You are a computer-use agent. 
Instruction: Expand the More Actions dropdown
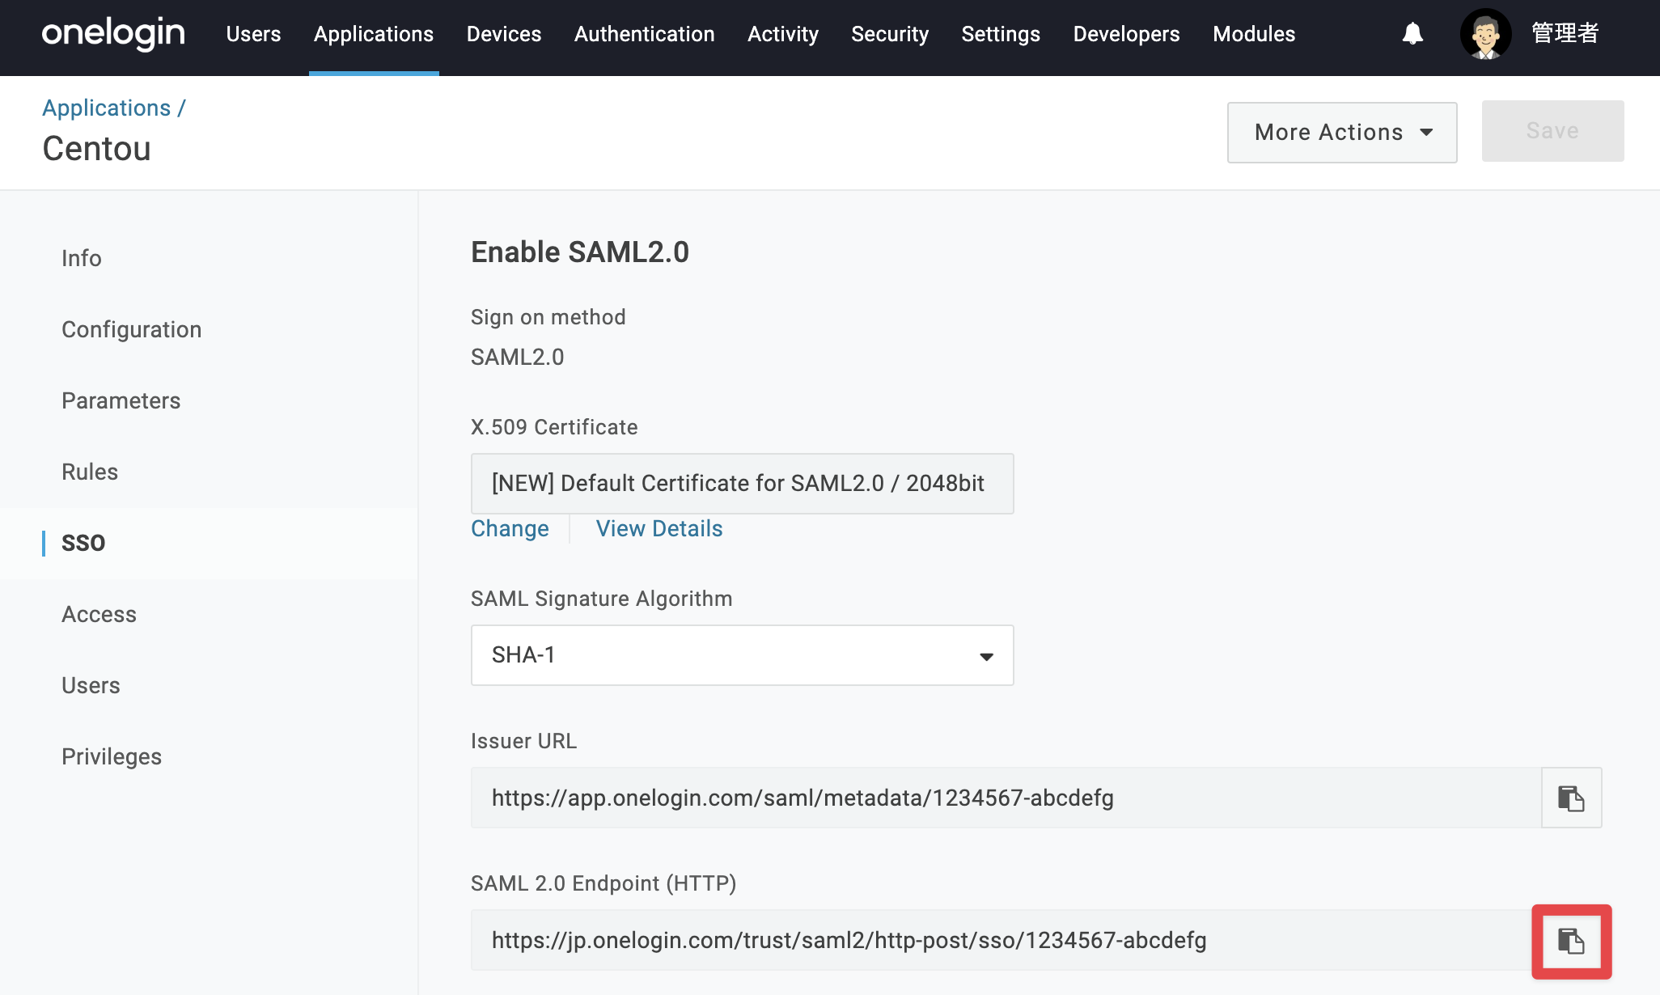1342,132
